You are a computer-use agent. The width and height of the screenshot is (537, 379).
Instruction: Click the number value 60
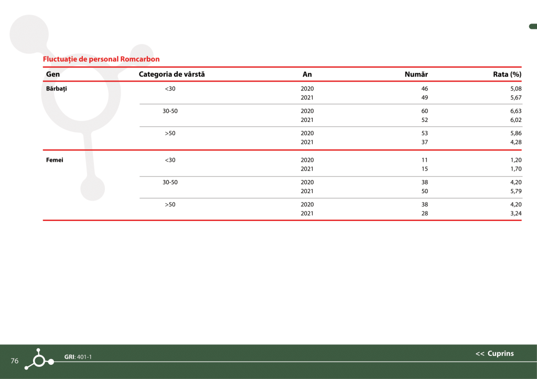click(424, 111)
